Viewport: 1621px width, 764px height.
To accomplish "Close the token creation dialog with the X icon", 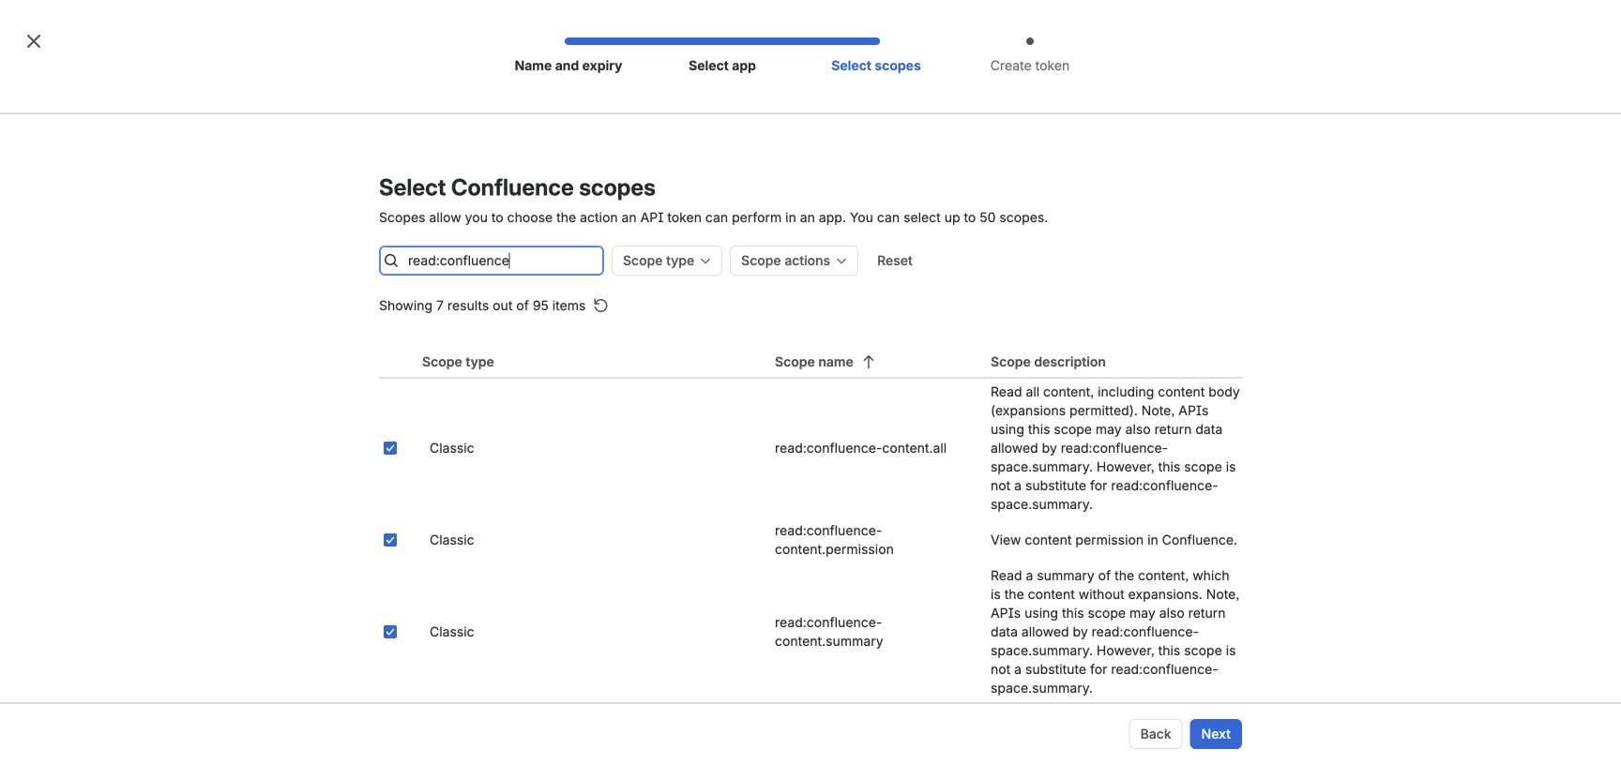I will pyautogui.click(x=34, y=41).
